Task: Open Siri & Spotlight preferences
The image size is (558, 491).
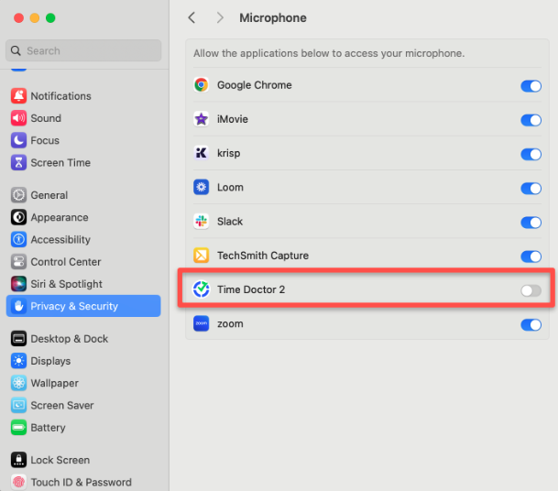Action: (x=66, y=284)
